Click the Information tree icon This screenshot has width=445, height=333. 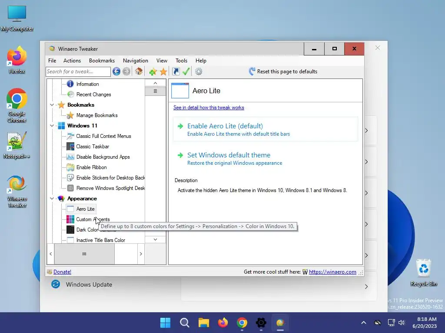[70, 84]
